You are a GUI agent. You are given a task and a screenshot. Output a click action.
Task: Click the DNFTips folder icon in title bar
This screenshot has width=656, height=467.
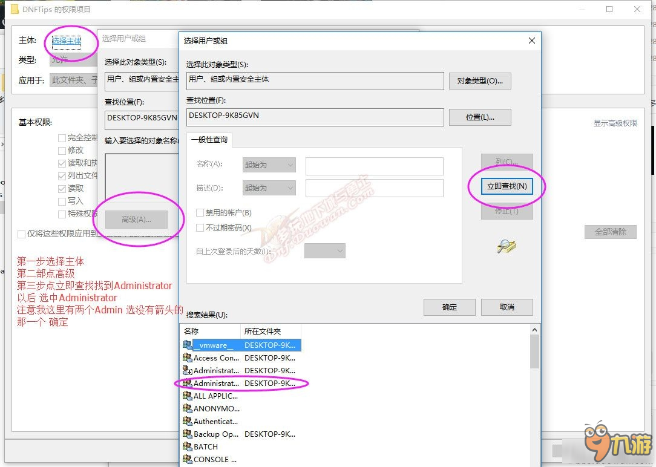pyautogui.click(x=15, y=9)
